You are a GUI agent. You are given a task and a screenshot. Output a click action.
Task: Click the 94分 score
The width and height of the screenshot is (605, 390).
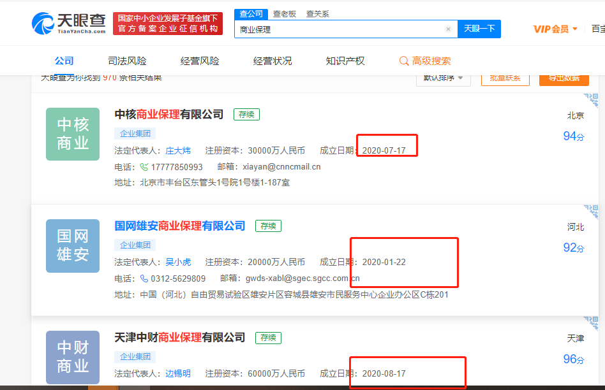click(x=573, y=136)
